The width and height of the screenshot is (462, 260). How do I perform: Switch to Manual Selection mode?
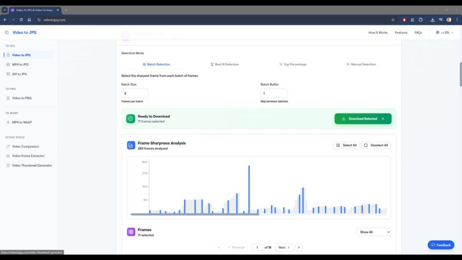coord(361,65)
